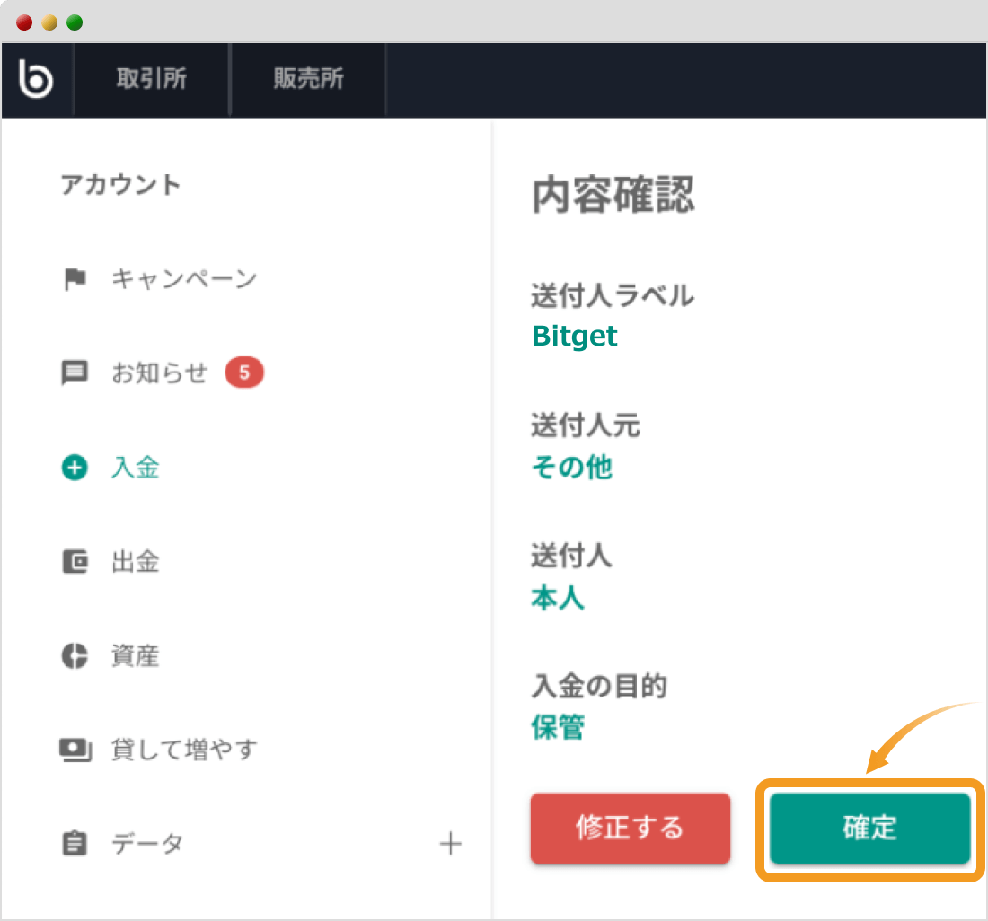The width and height of the screenshot is (988, 921).
Task: Click the bitbank logo in the top bar
Action: (36, 79)
